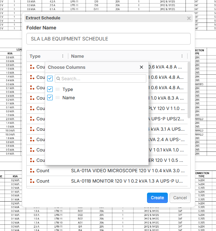The height and width of the screenshot is (231, 216).
Task: Click the drag handle beside Name
Action: coord(58,98)
